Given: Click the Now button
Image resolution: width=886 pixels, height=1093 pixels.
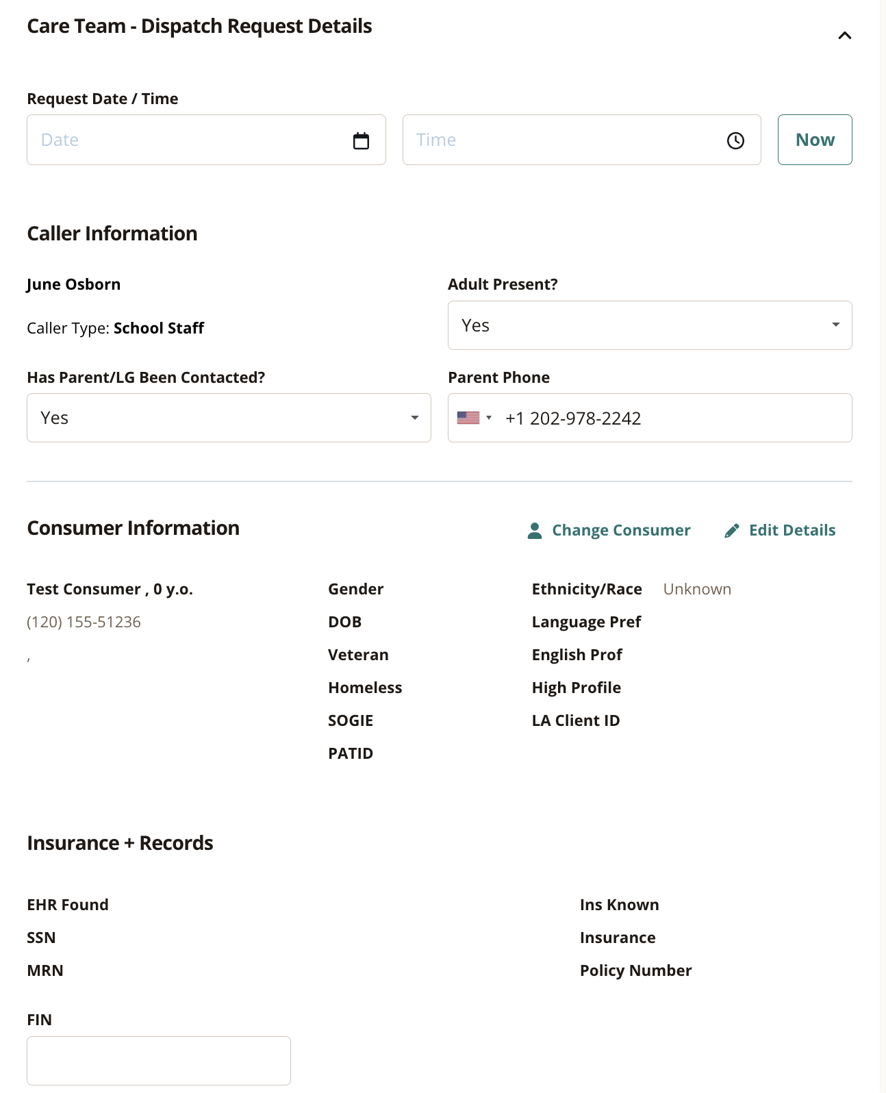Looking at the screenshot, I should [x=815, y=140].
